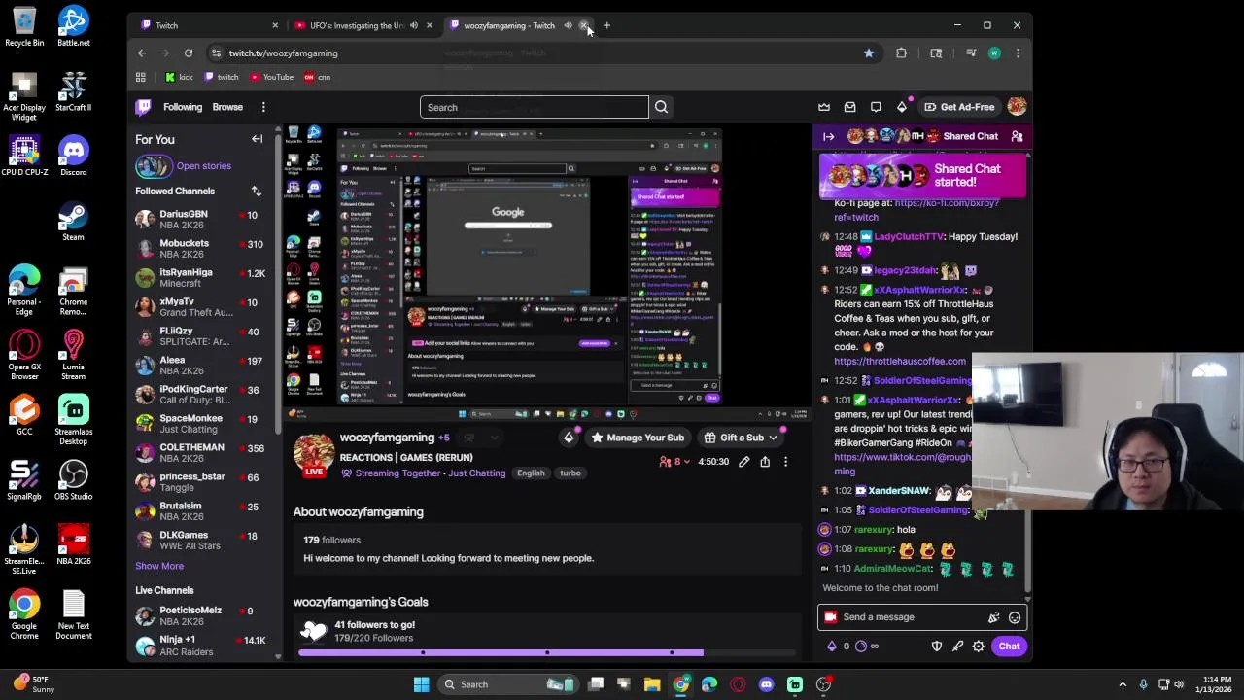Open the Whispers speech bubble icon

click(x=876, y=107)
